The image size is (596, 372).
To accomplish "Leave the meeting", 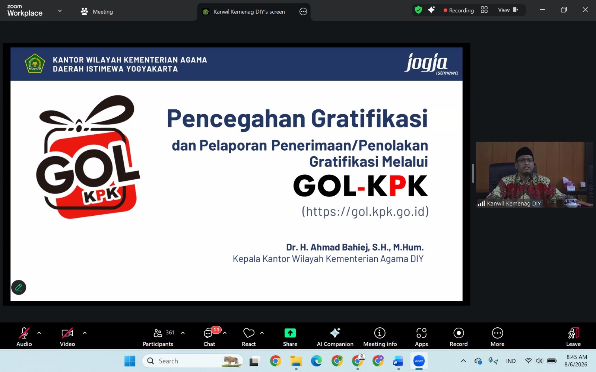I will pyautogui.click(x=573, y=337).
